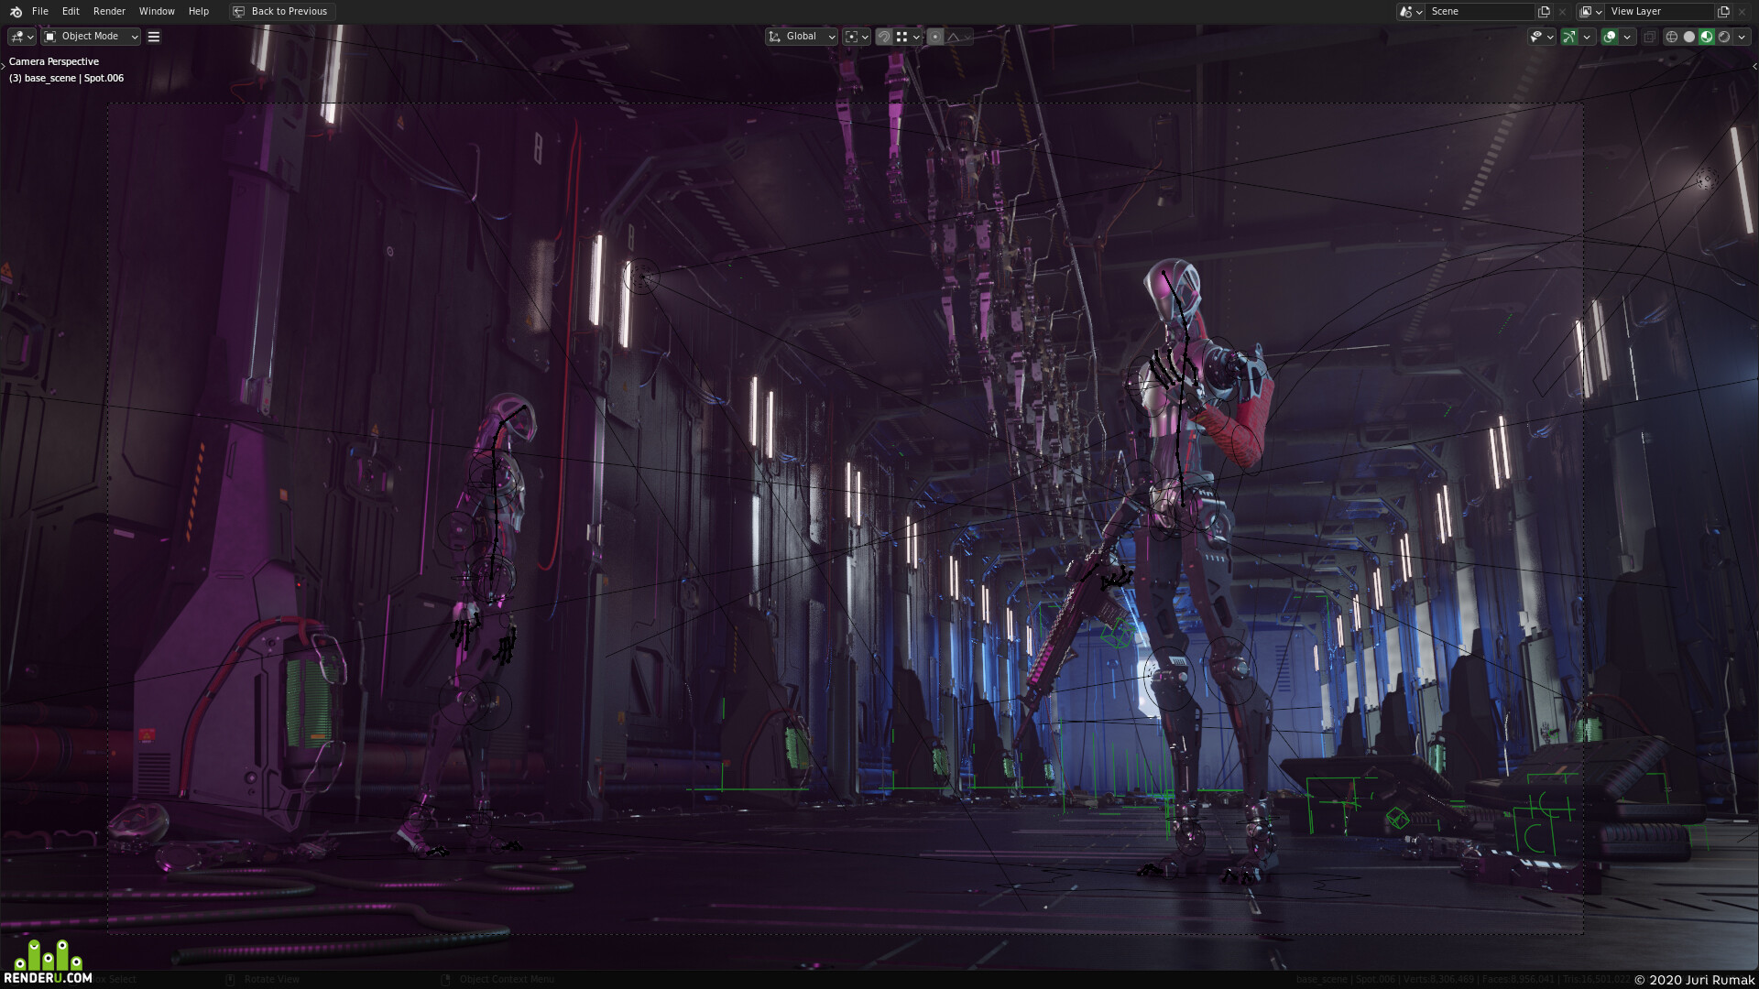Click the Back to Previous button
The image size is (1759, 989).
[x=282, y=11]
